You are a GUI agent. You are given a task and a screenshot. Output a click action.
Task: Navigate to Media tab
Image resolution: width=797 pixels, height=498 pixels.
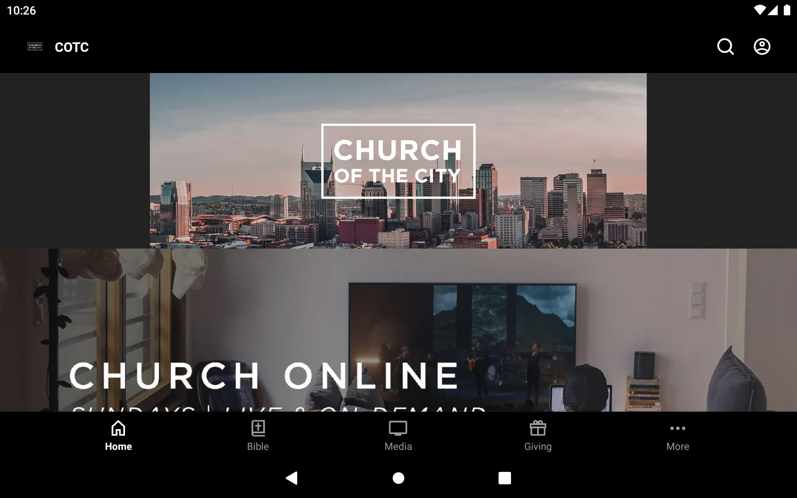398,435
